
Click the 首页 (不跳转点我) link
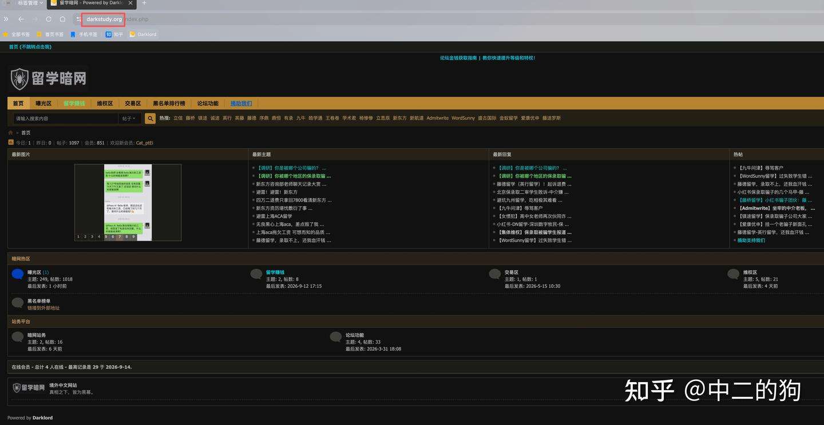pos(30,47)
